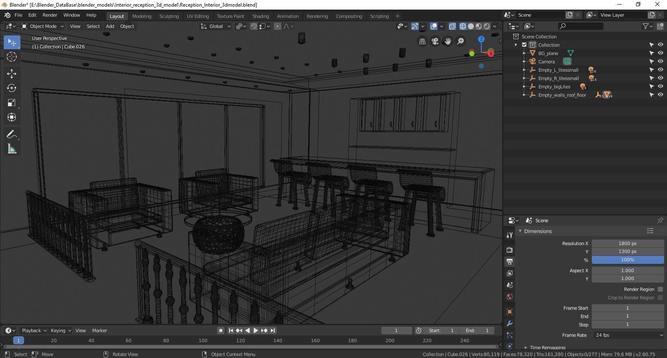
Task: Open Render properties tab
Action: coord(510,250)
